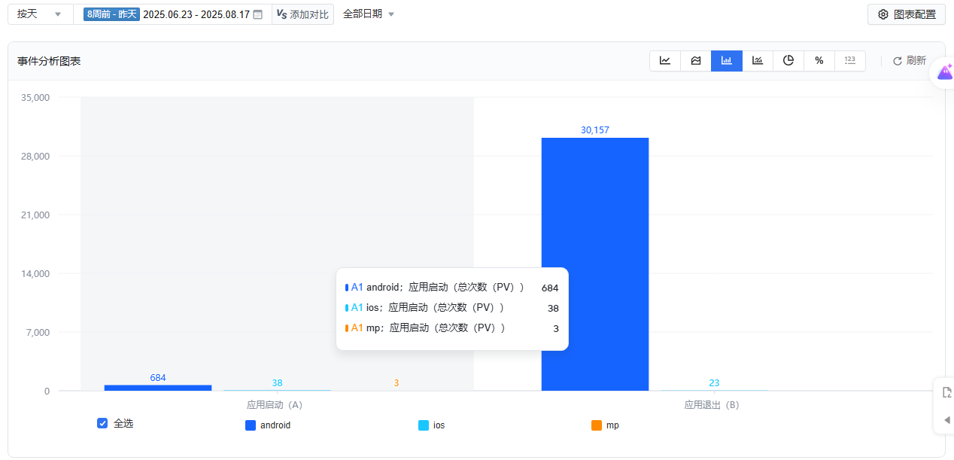This screenshot has height=460, width=954.
Task: Click the 30,157 android bar for 应用退出
Action: point(594,264)
